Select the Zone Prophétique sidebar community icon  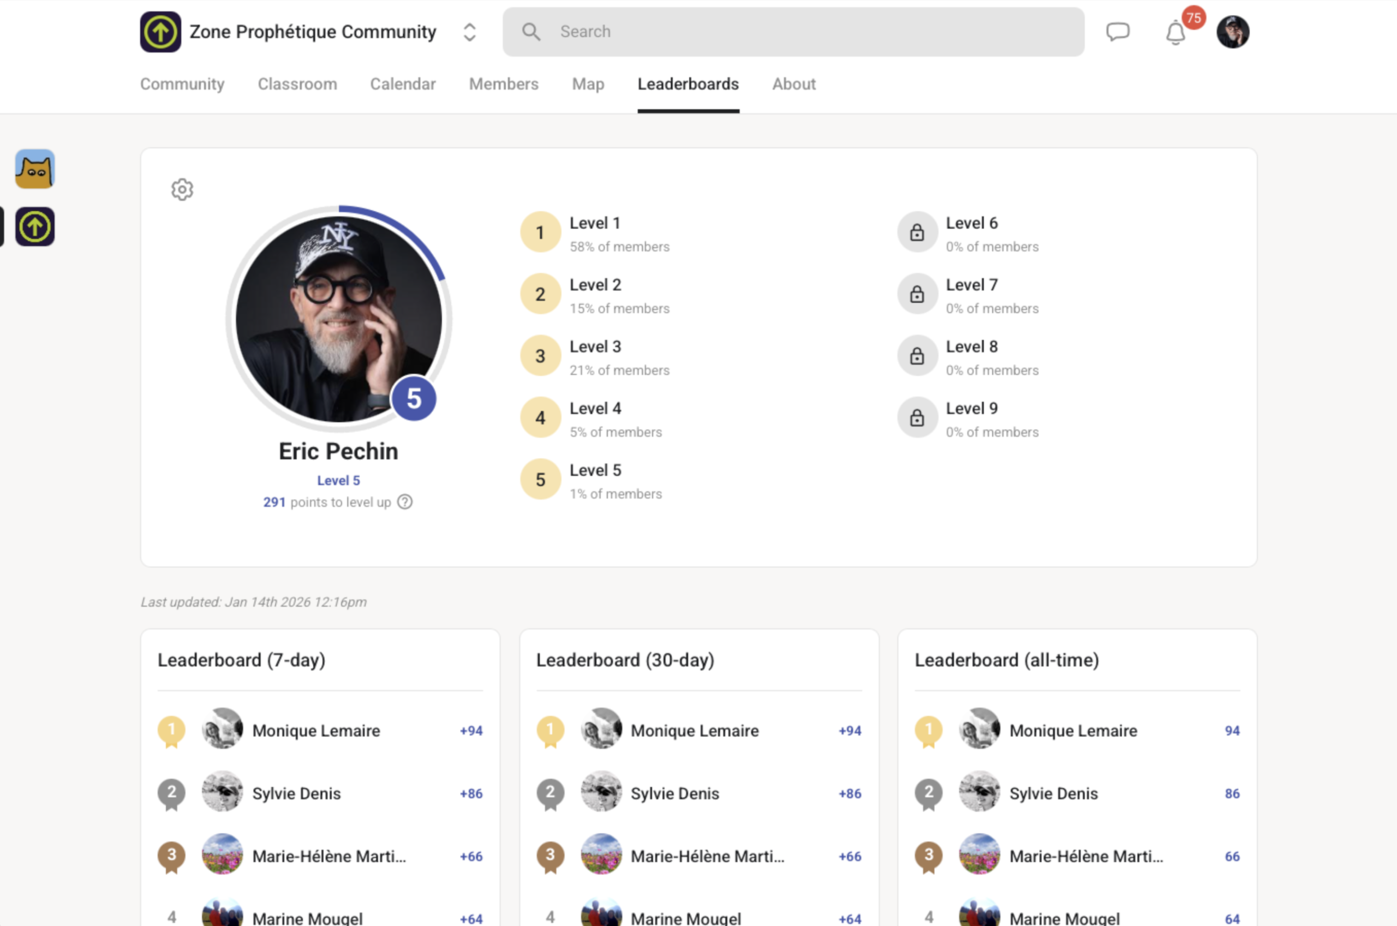(x=35, y=227)
